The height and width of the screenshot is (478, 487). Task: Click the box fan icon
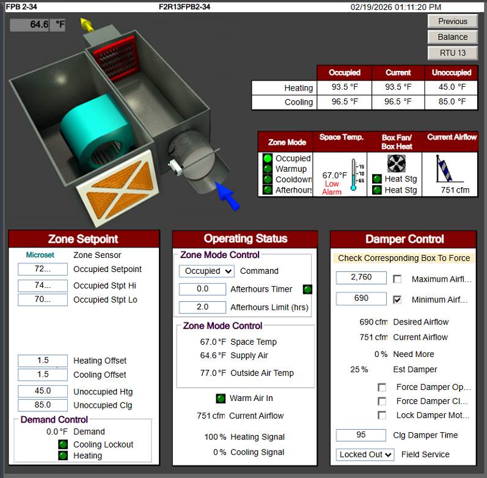pos(397,163)
